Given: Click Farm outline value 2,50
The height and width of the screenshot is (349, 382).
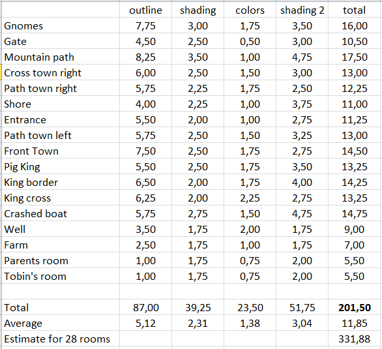Looking at the screenshot, I should point(145,245).
